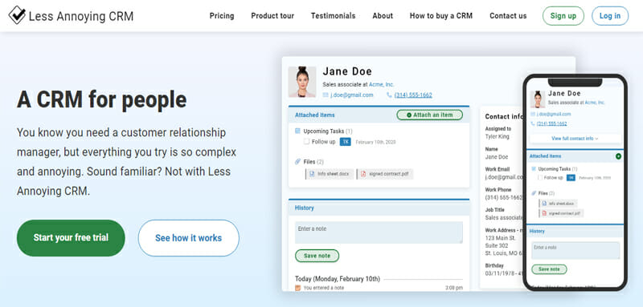This screenshot has height=307, width=643.
Task: Click Jane Doe's profile photo thumbnail
Action: pyautogui.click(x=302, y=82)
